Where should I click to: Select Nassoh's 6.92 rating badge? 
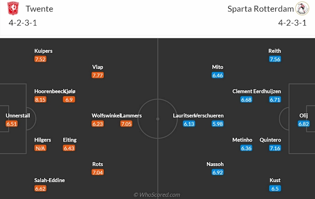click(217, 172)
